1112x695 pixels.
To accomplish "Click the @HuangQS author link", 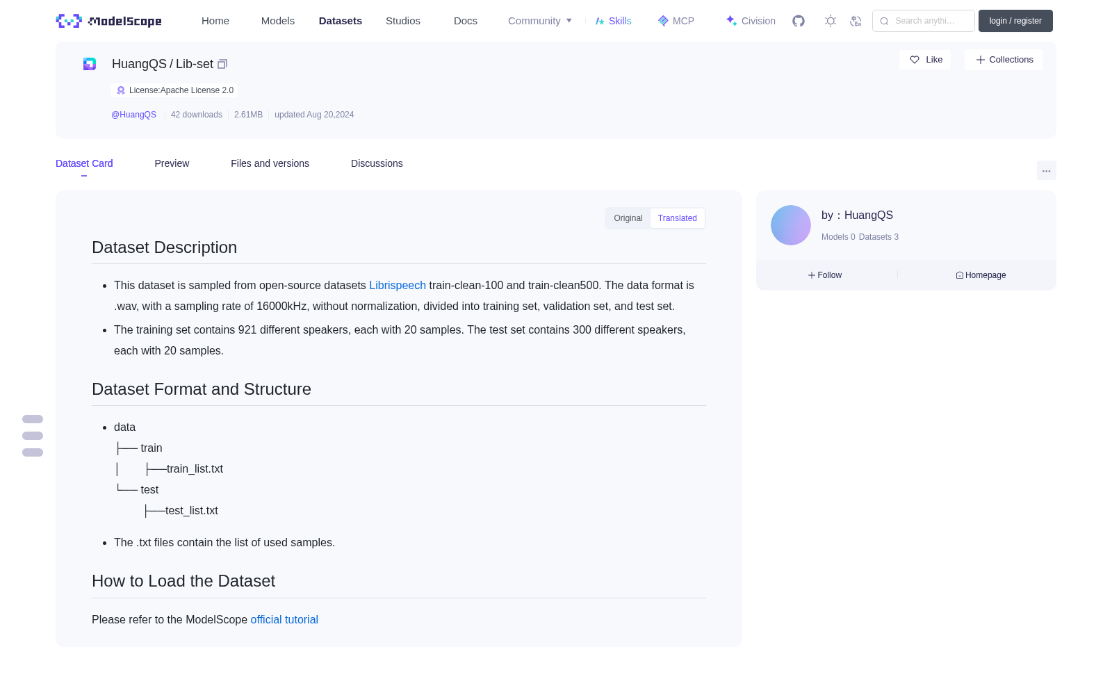I will [x=134, y=115].
